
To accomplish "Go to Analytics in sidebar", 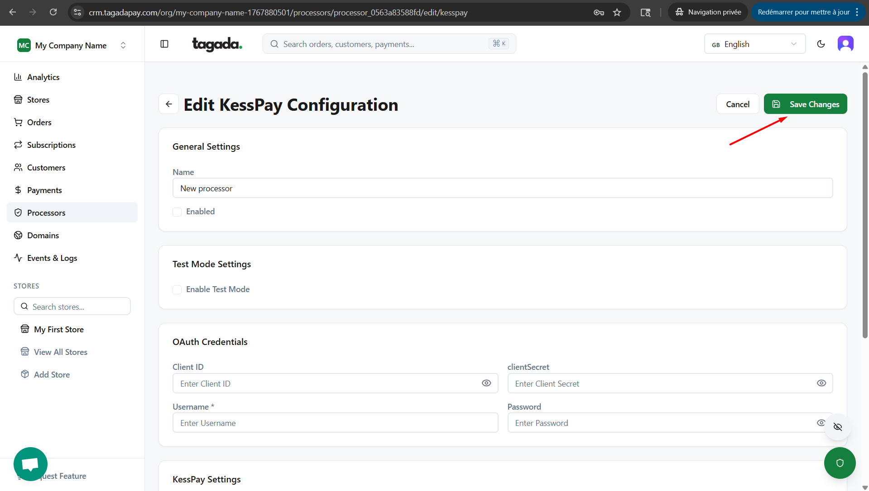I will pos(43,77).
